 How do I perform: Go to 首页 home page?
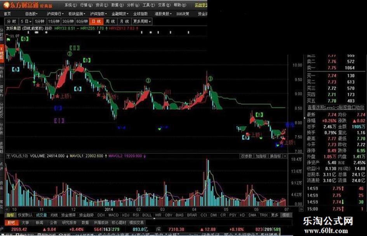tap(7, 14)
